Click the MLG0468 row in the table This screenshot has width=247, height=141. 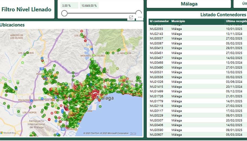pos(156,62)
